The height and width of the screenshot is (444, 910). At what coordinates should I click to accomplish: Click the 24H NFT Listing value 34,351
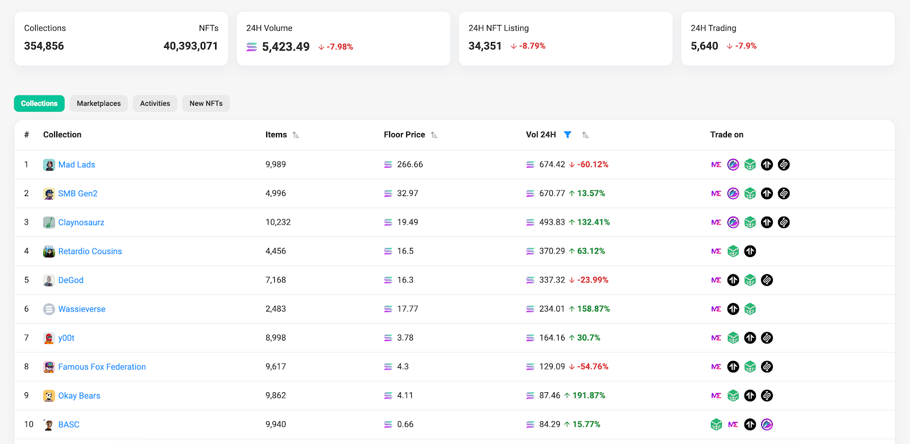[485, 46]
